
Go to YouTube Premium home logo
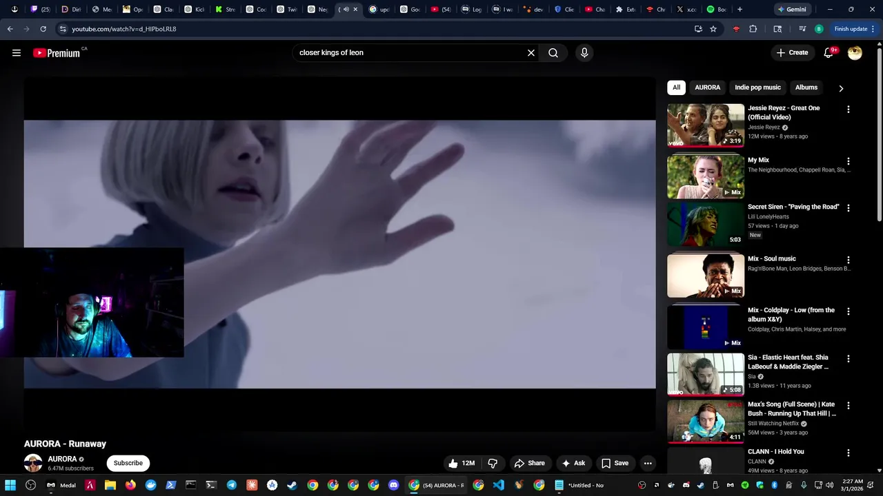click(57, 53)
